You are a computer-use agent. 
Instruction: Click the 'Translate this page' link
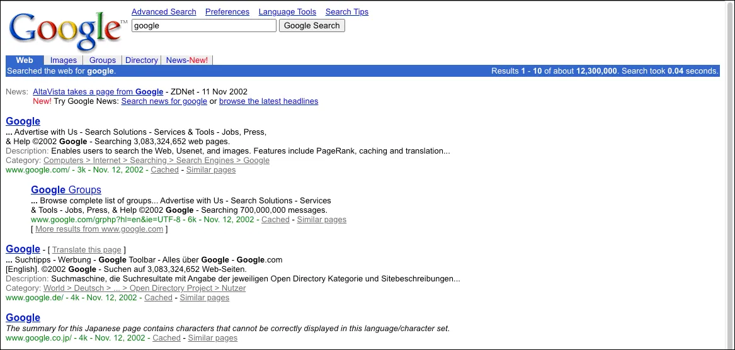coord(87,250)
